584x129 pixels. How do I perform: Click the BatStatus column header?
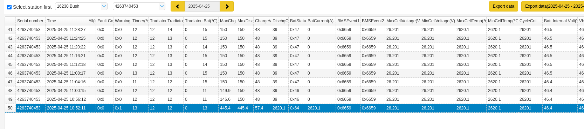click(x=297, y=21)
